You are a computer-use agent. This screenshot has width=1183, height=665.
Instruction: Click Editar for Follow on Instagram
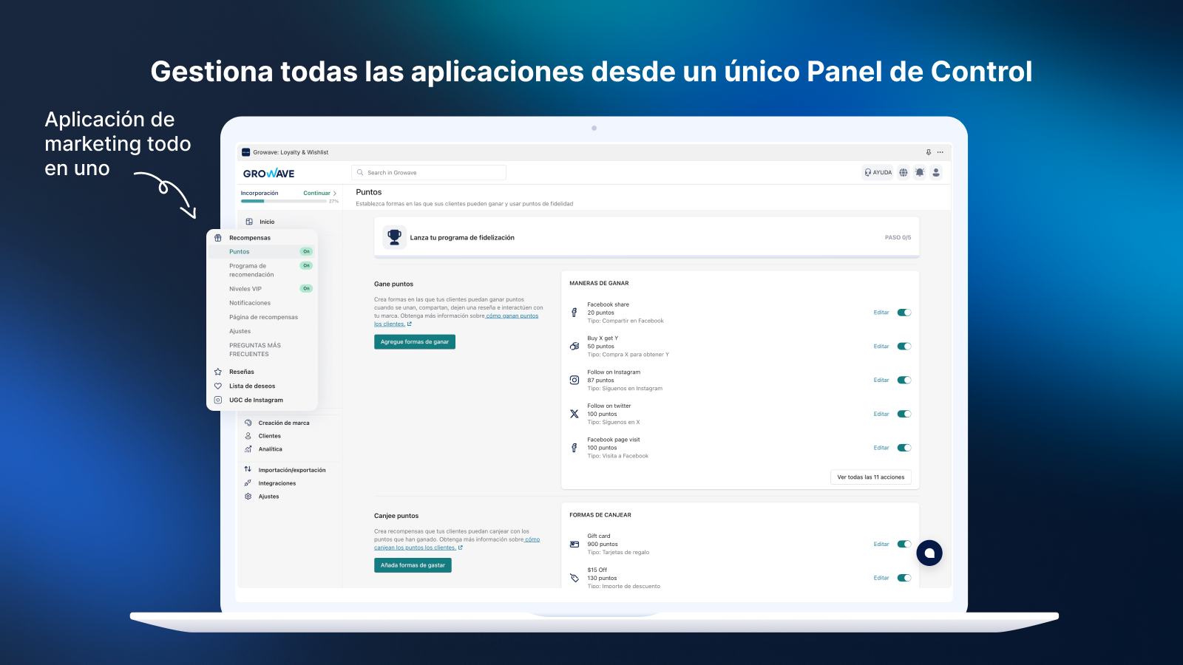[x=881, y=381]
